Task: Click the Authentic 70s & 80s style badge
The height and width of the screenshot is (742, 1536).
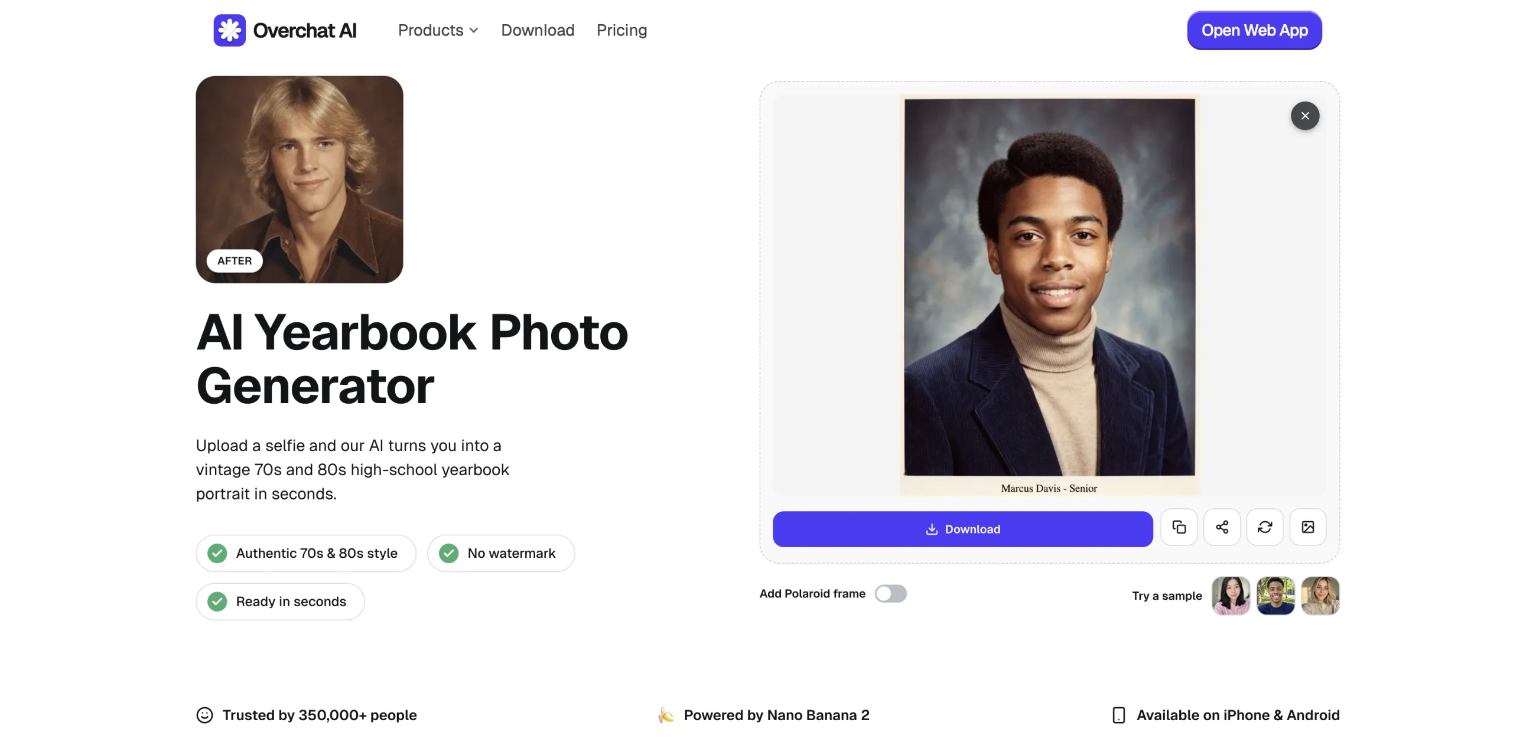Action: tap(306, 553)
